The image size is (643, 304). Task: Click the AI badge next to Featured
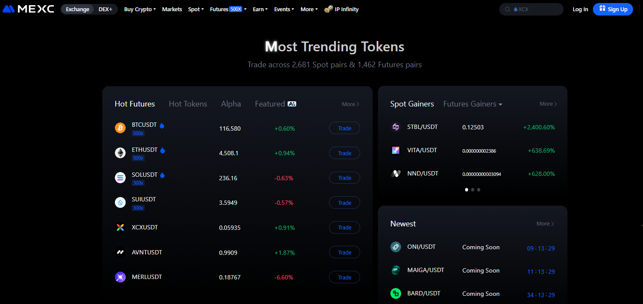click(x=292, y=103)
